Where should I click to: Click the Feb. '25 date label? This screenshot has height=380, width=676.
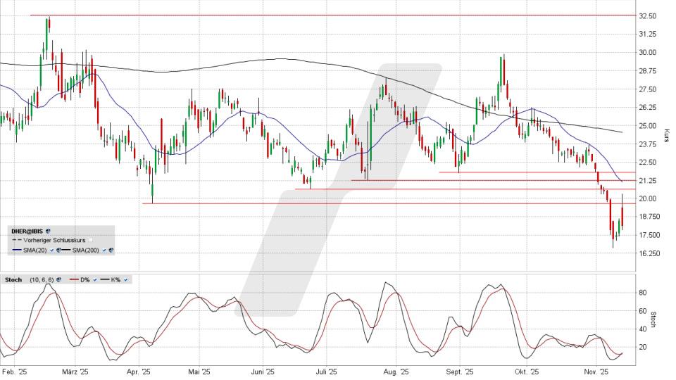point(13,372)
